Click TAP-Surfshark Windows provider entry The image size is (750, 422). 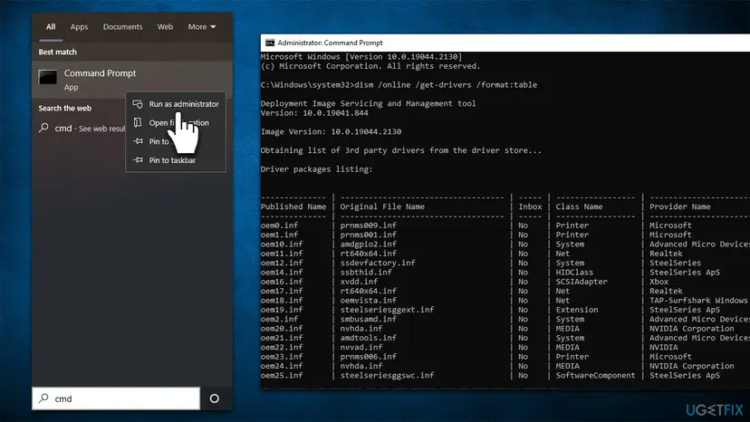click(698, 301)
